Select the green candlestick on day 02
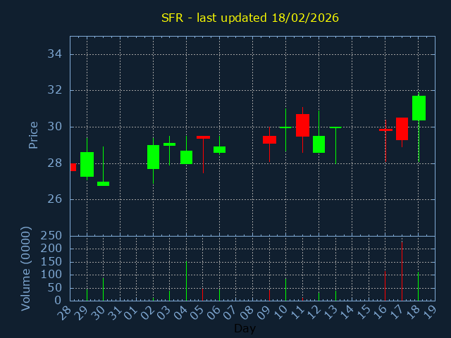 pos(153,157)
